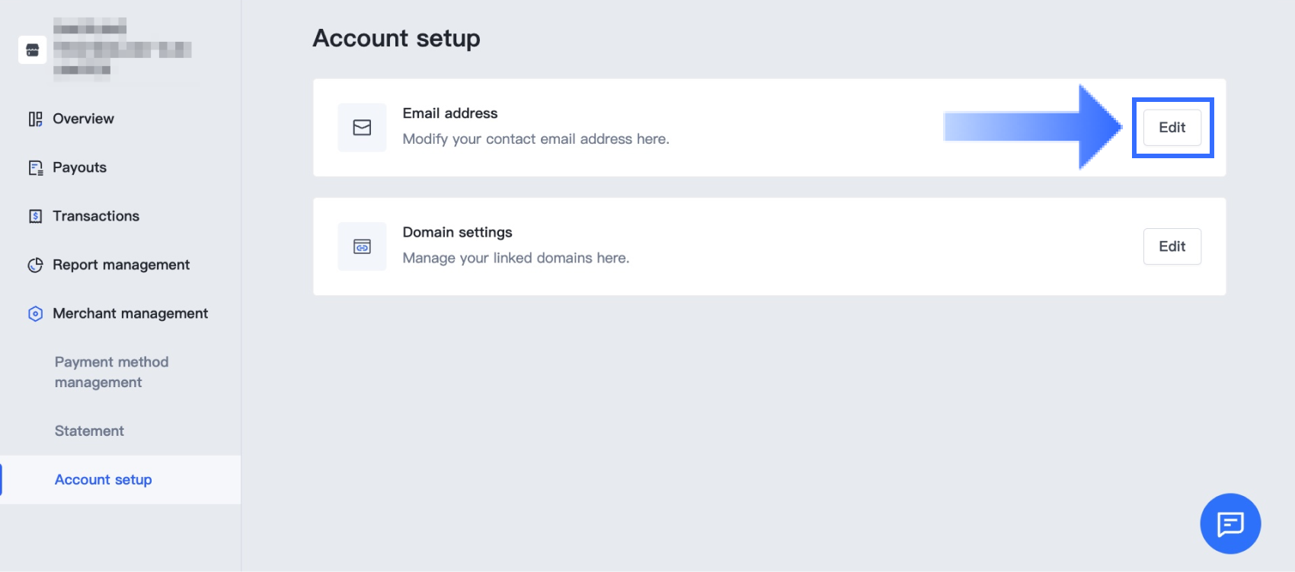This screenshot has height=572, width=1295.
Task: Click the Overview sidebar icon
Action: click(35, 119)
